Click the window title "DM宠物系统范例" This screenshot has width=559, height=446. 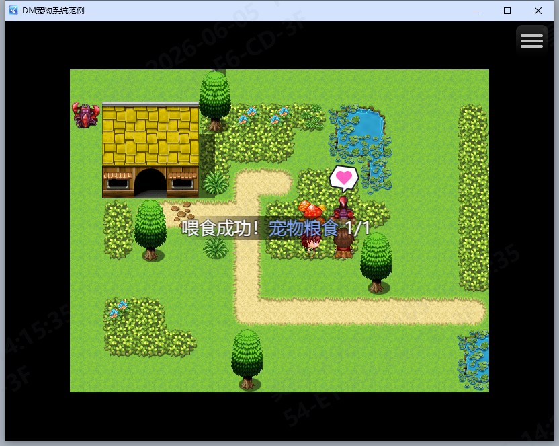(53, 10)
